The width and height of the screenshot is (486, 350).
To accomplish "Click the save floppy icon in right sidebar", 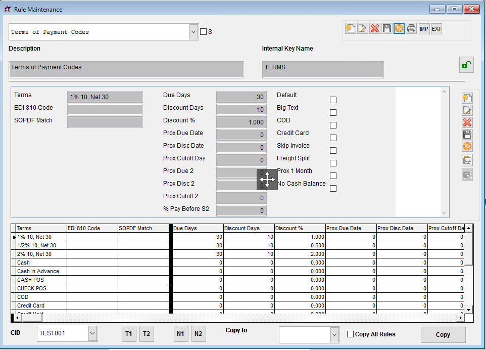I will click(467, 135).
